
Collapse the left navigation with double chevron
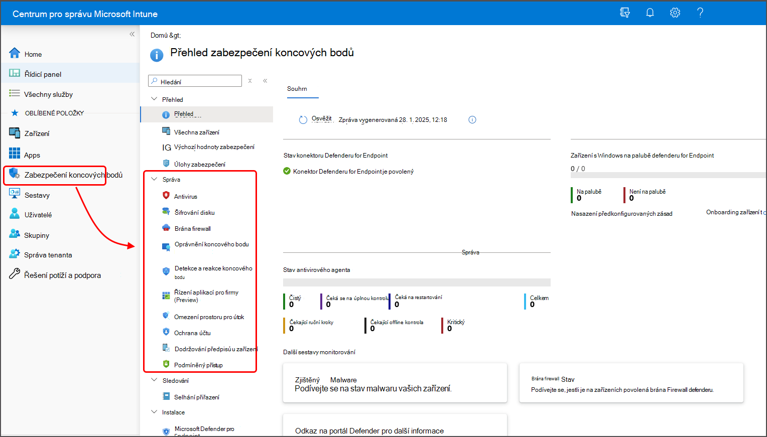(x=132, y=34)
